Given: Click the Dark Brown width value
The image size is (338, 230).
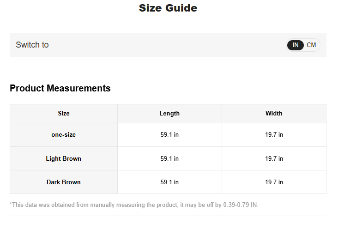Looking at the screenshot, I should (x=274, y=182).
